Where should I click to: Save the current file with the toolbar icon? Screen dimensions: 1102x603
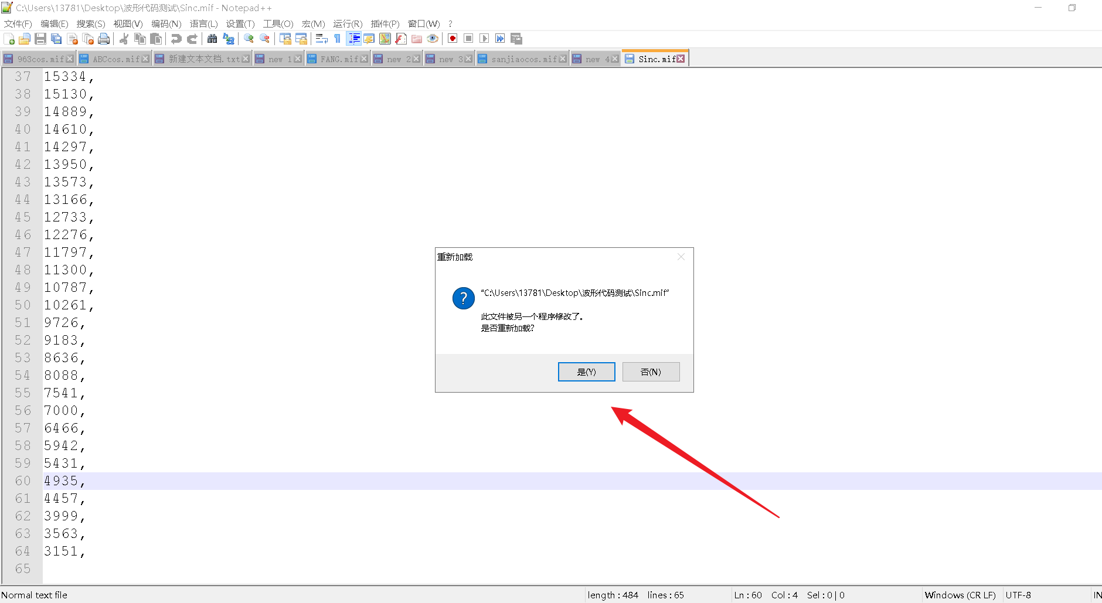(x=40, y=39)
